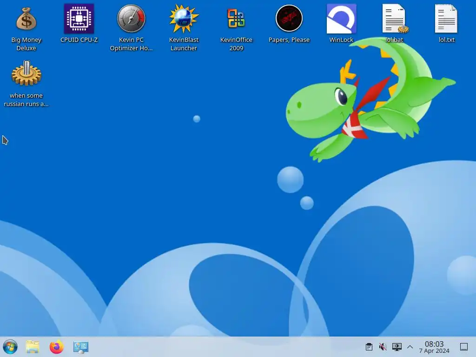This screenshot has height=357, width=476.
Task: Select the lol.bat file icon
Action: [x=394, y=19]
